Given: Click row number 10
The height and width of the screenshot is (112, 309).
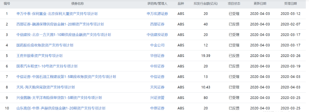Looking at the screenshot, I should point(7,108).
